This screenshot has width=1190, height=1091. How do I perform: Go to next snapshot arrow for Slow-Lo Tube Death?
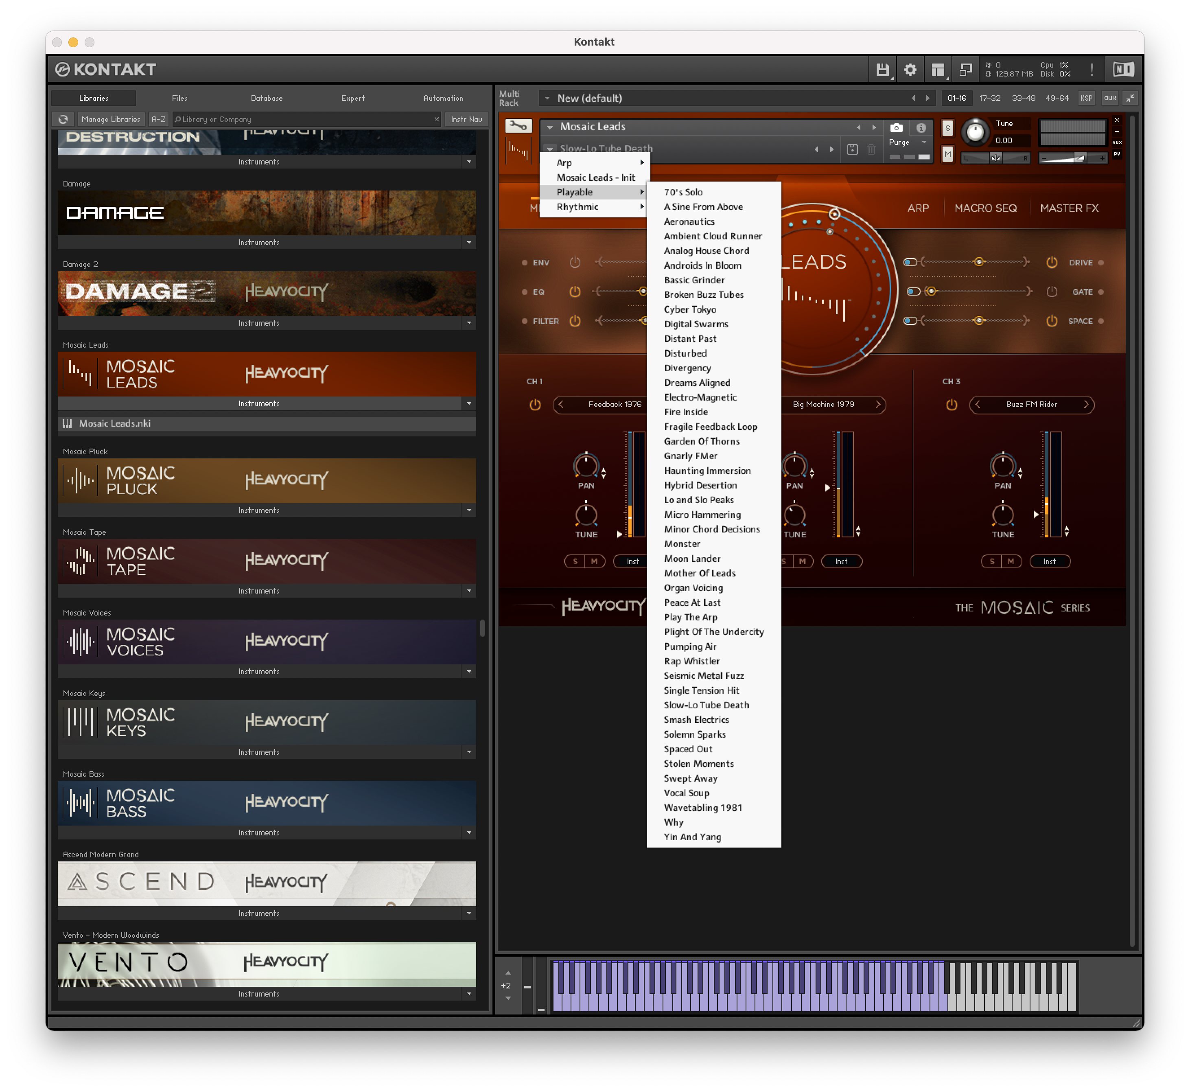pyautogui.click(x=832, y=149)
